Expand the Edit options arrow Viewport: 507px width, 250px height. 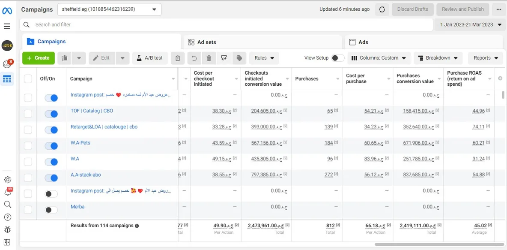(122, 58)
